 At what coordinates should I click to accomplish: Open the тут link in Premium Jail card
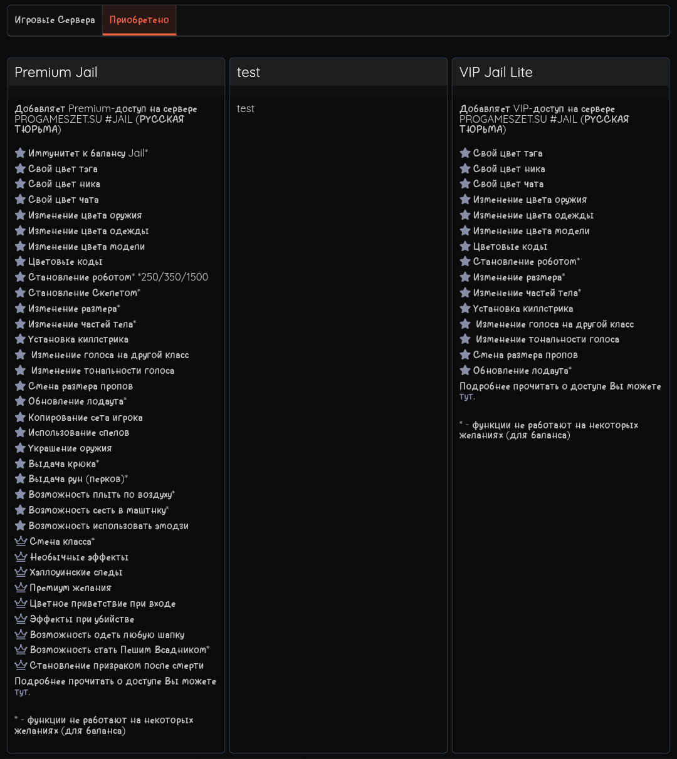pyautogui.click(x=22, y=692)
